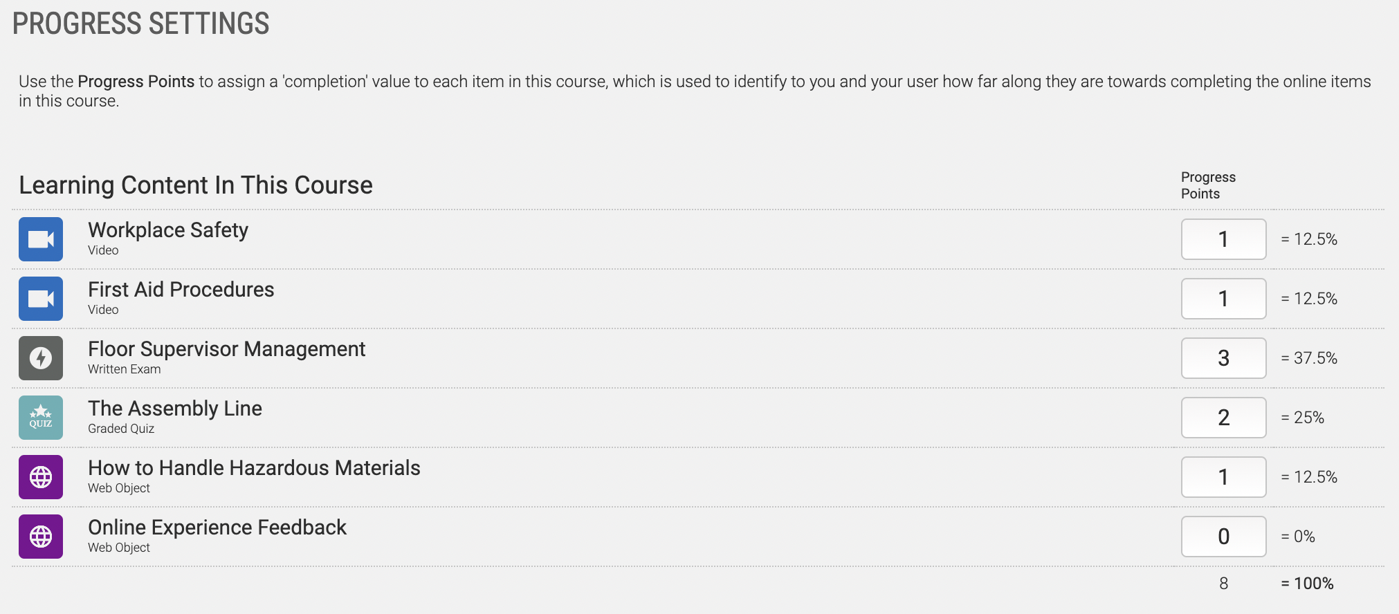Open The Assembly Line title
1399x614 pixels.
[175, 409]
